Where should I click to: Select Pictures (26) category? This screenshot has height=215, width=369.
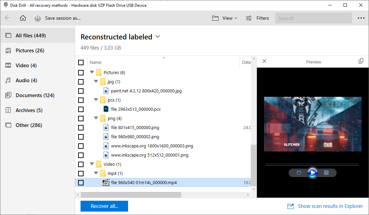click(x=38, y=50)
